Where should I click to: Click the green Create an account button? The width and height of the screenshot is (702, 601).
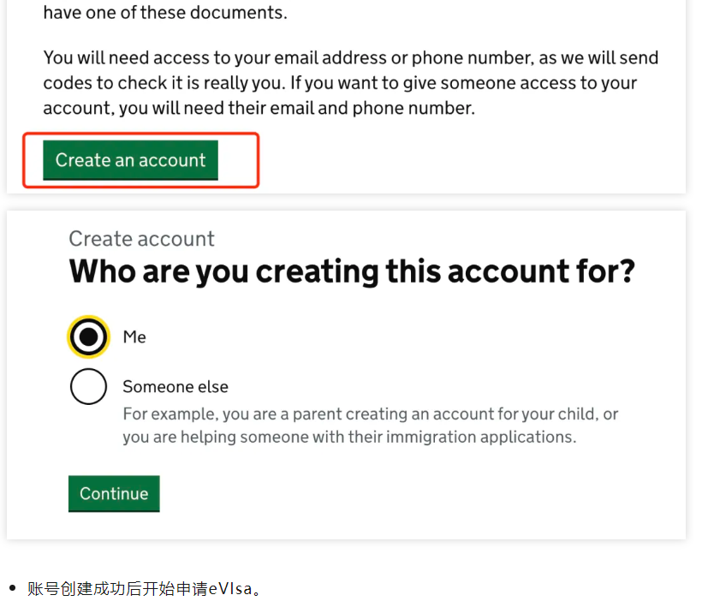130,160
